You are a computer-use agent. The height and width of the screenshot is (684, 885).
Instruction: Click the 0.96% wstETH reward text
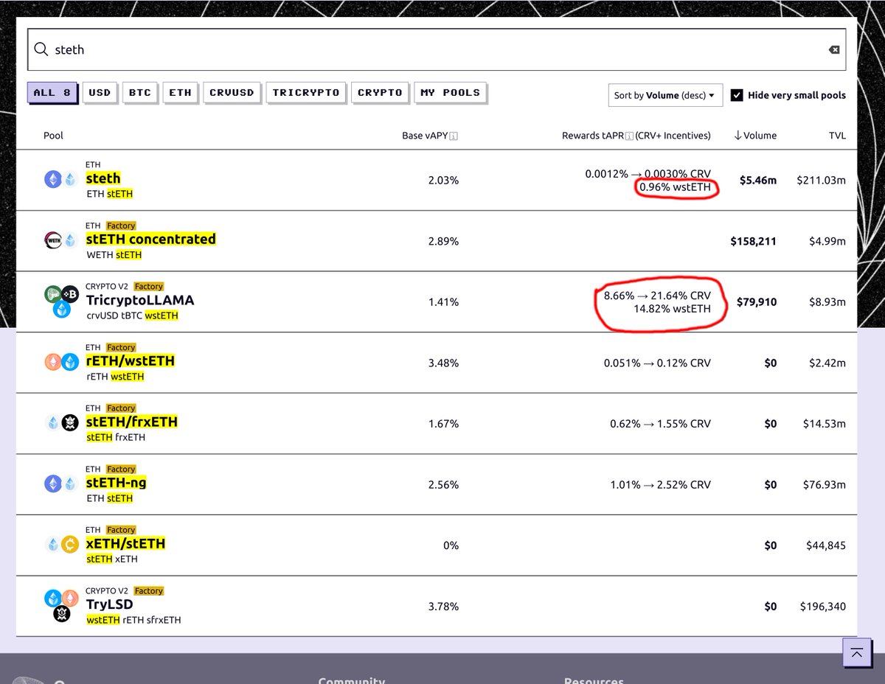[675, 187]
